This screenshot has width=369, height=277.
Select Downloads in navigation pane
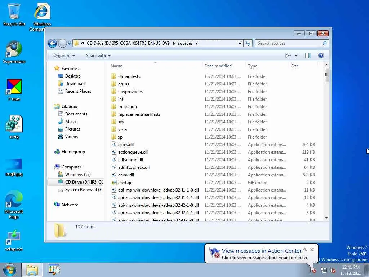pos(76,84)
